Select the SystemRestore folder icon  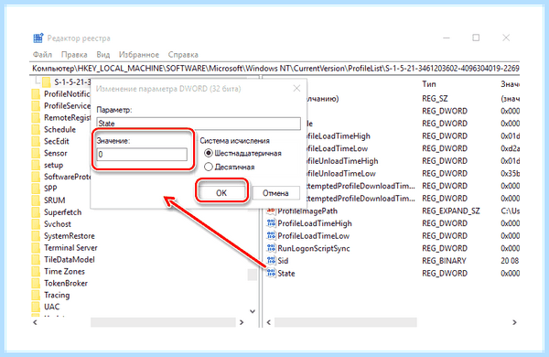(x=36, y=236)
